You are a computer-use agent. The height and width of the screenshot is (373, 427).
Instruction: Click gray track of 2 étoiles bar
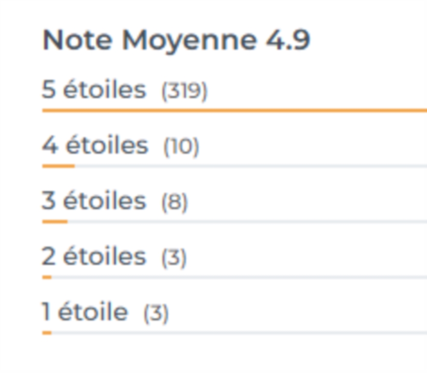point(239,277)
